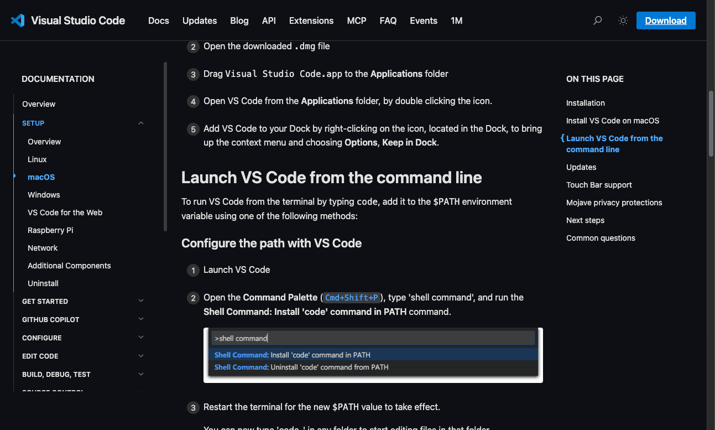Viewport: 715px width, 430px height.
Task: Open the Raspberry Pi setup page
Action: pos(50,230)
